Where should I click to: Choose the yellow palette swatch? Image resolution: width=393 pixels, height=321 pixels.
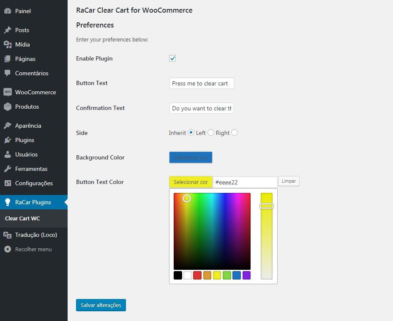click(x=217, y=275)
